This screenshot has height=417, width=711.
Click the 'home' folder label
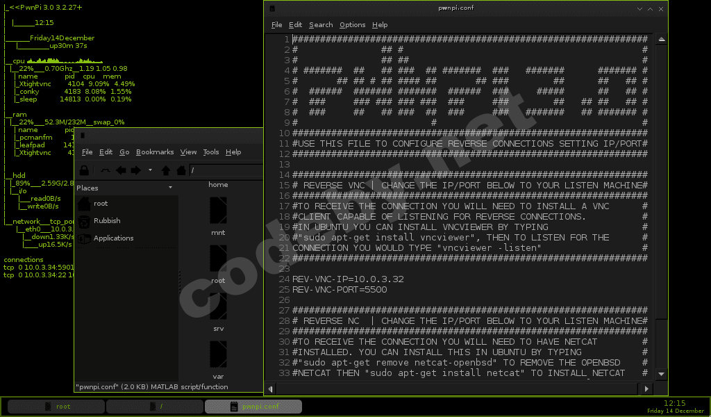[x=218, y=185]
